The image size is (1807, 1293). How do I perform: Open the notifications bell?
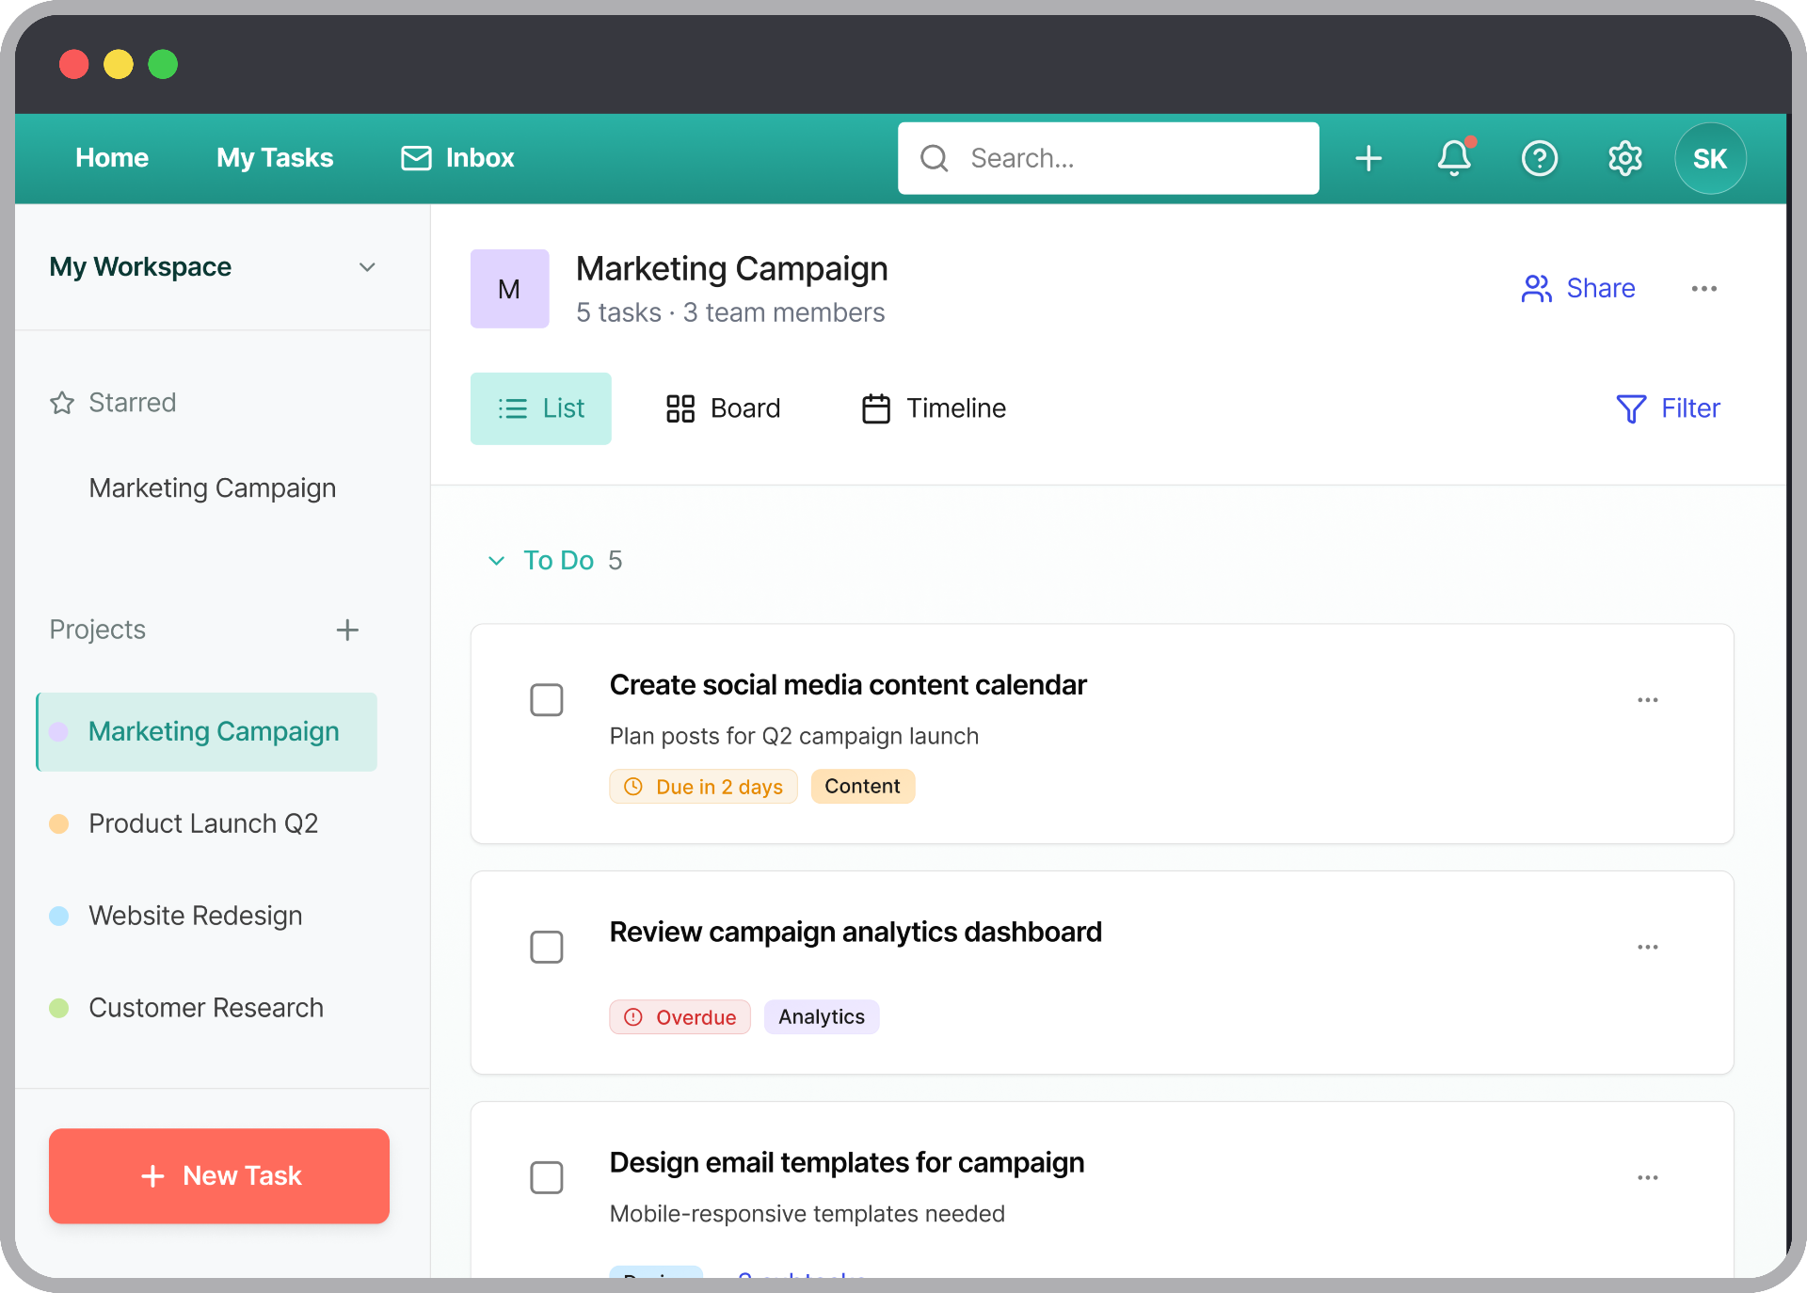(1454, 158)
